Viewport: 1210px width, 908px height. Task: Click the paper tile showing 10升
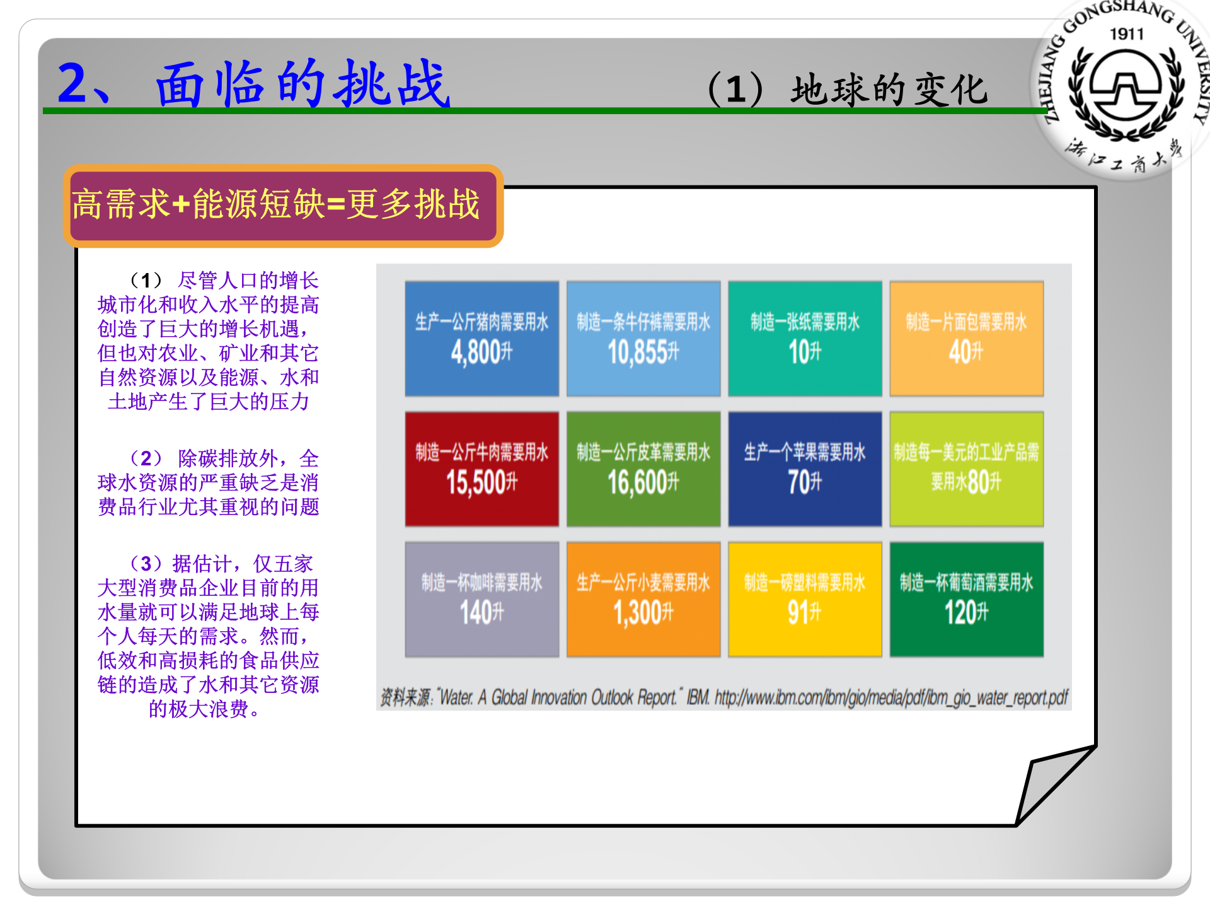(805, 339)
